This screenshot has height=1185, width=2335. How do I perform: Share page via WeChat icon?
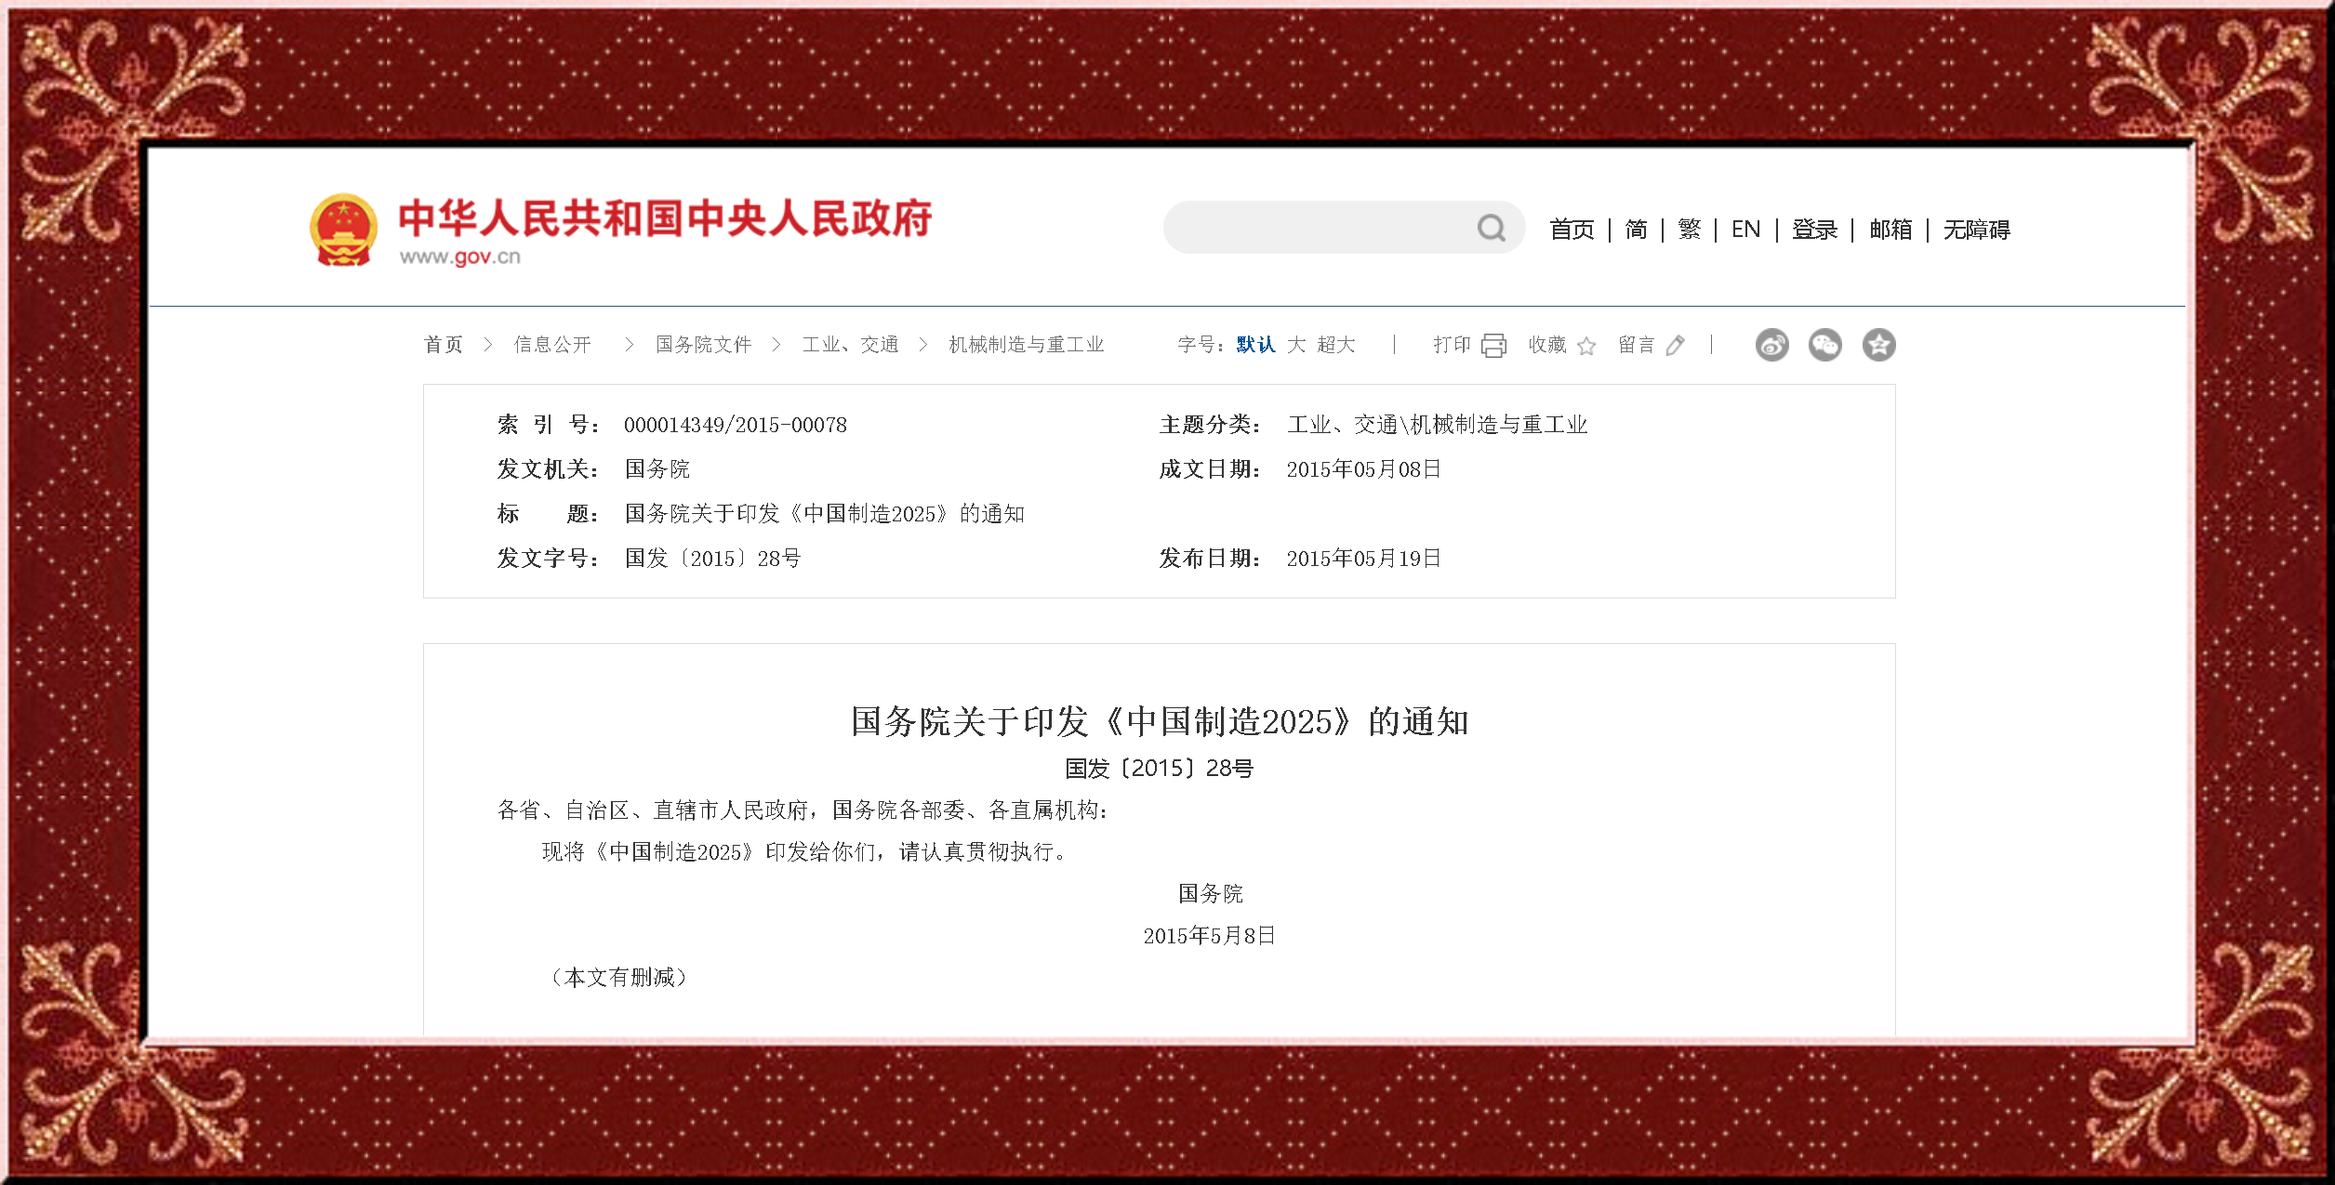[x=1824, y=345]
